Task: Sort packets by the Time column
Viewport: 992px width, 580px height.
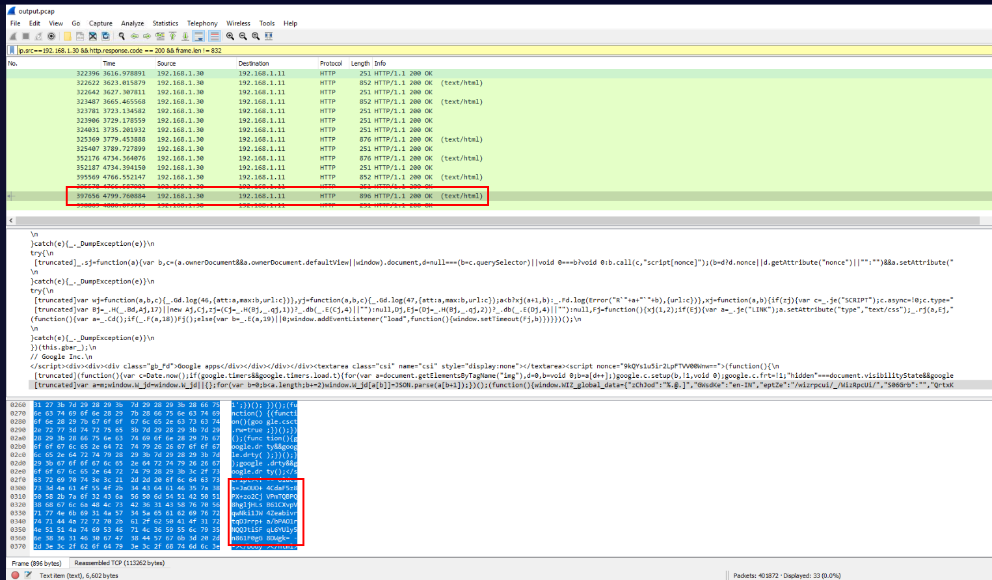Action: click(x=128, y=64)
